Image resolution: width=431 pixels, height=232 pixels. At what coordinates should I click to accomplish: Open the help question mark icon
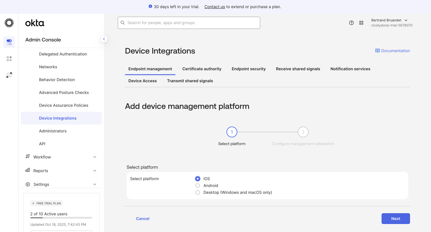tap(351, 23)
